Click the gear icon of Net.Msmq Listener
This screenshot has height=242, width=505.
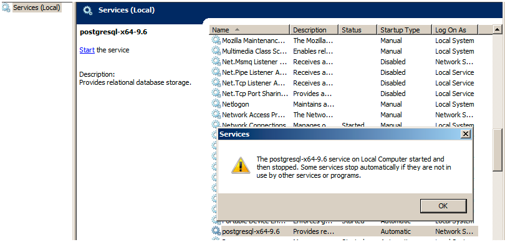pyautogui.click(x=216, y=62)
